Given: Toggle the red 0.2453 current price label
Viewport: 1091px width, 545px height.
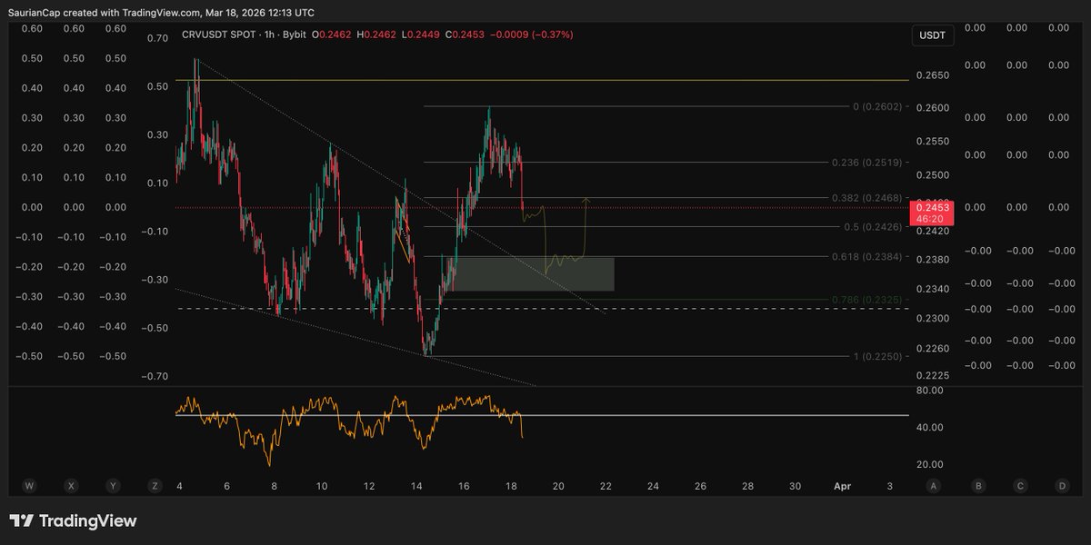Looking at the screenshot, I should 931,207.
